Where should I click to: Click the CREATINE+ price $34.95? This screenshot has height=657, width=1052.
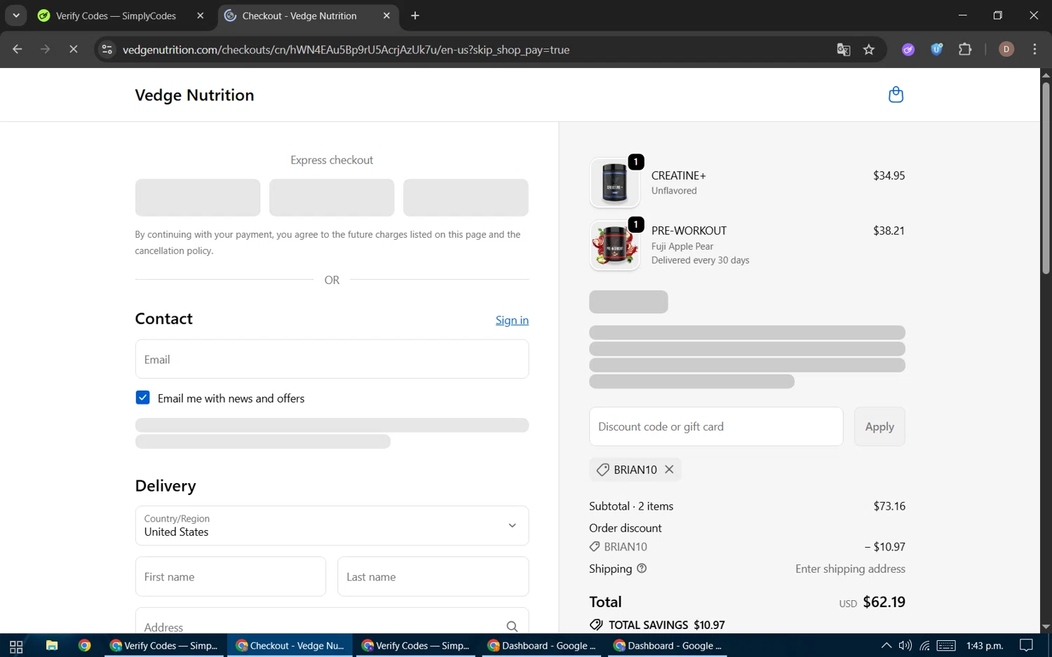click(889, 175)
